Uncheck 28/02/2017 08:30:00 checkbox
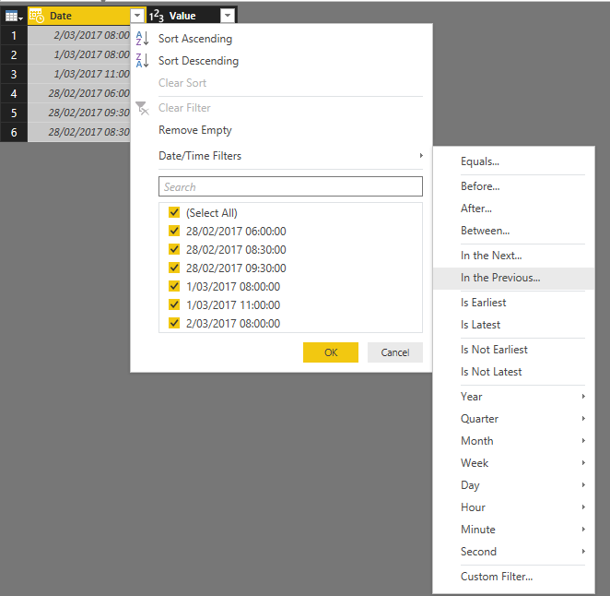 click(174, 249)
